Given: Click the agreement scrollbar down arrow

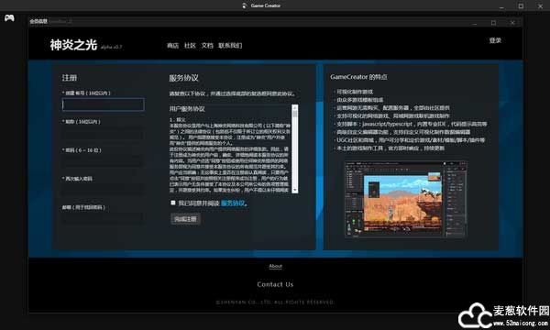Looking at the screenshot, I should [x=295, y=190].
